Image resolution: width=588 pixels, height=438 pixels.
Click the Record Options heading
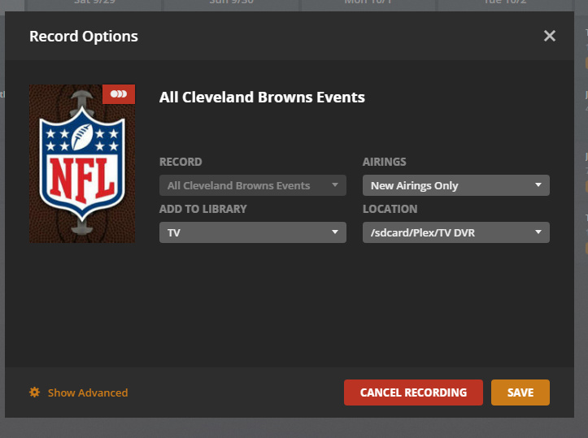click(x=84, y=37)
